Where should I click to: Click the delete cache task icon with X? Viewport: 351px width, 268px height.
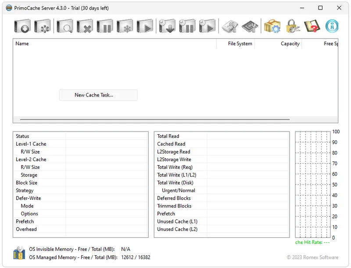pos(85,26)
